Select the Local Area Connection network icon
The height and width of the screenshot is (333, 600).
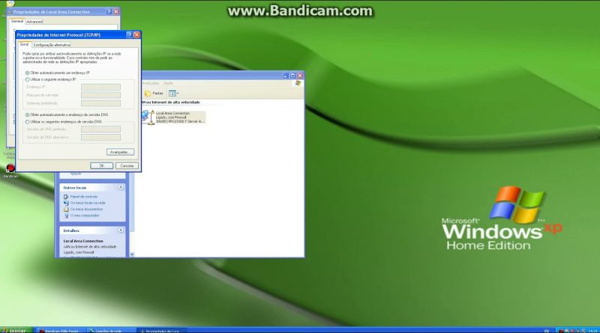coord(148,117)
